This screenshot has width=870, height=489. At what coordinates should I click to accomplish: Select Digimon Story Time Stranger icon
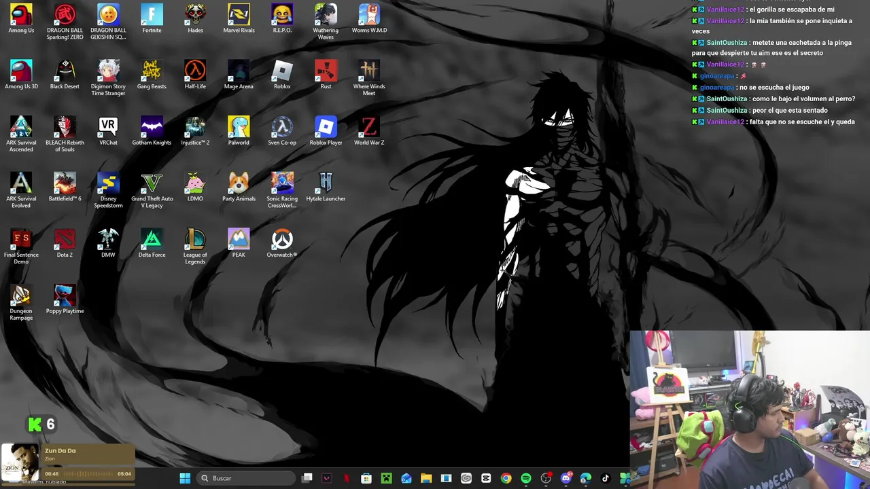tap(108, 78)
